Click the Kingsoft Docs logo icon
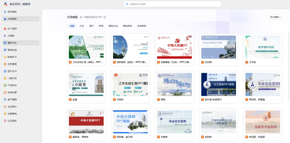Viewport: 290px width, 143px height. (x=5, y=4)
